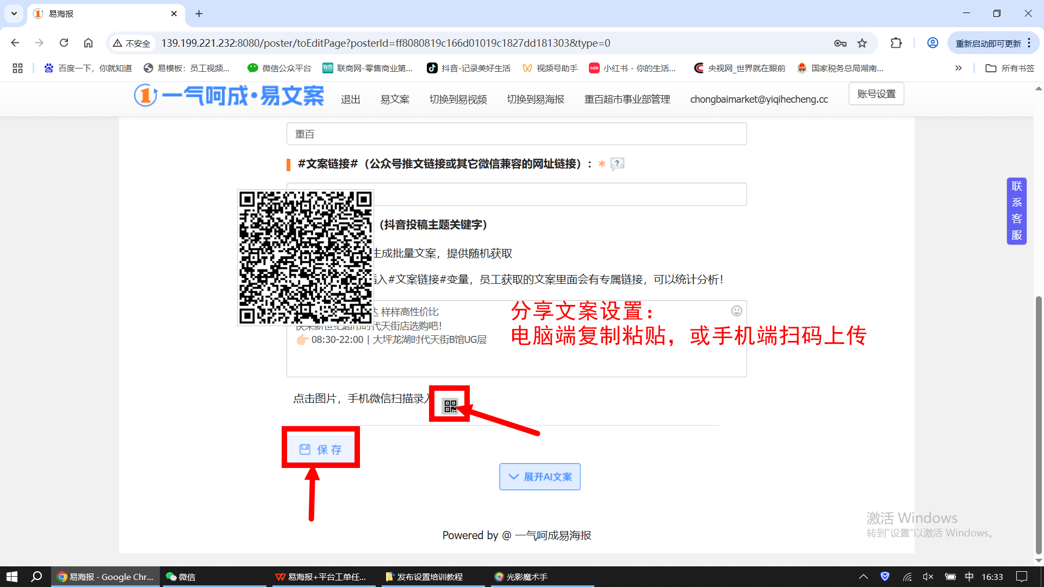Click the Powered by 一气呵成易海报 footer text

pos(517,535)
